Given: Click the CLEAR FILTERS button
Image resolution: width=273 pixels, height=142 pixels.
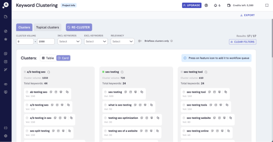Looking at the screenshot, I should pos(242,42).
